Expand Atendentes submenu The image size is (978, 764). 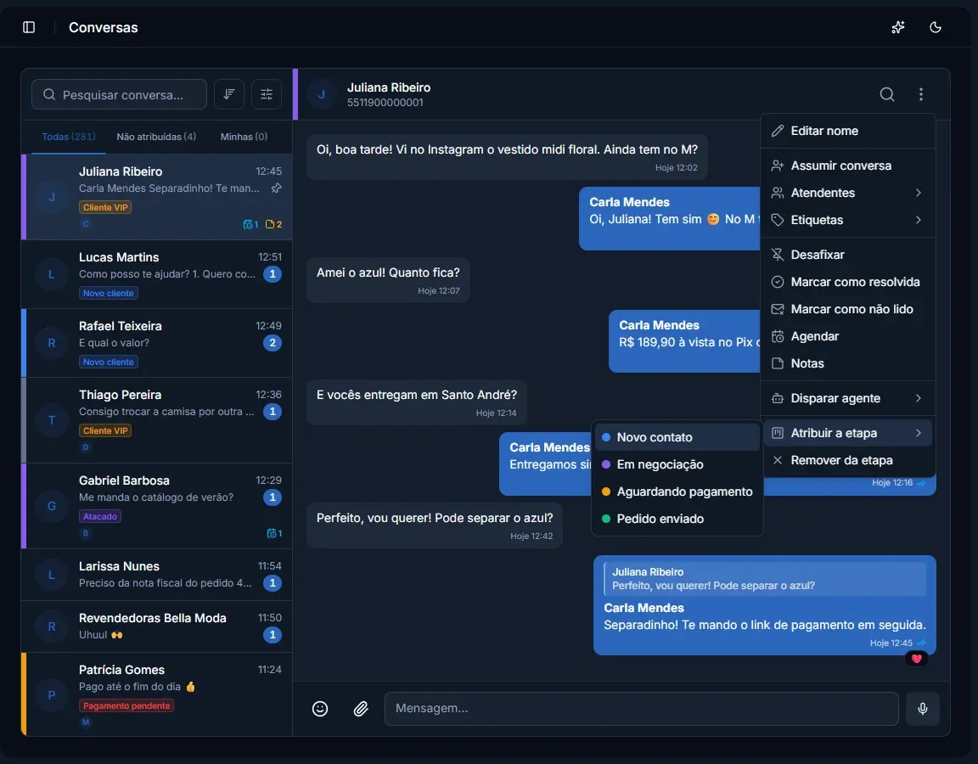pos(847,193)
